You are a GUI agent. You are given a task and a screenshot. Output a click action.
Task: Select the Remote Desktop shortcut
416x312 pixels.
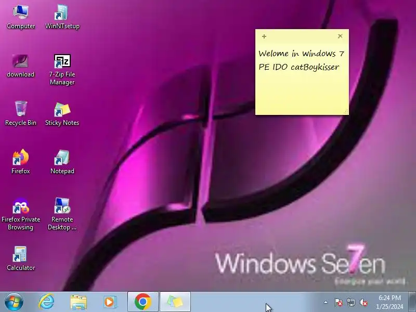62,214
